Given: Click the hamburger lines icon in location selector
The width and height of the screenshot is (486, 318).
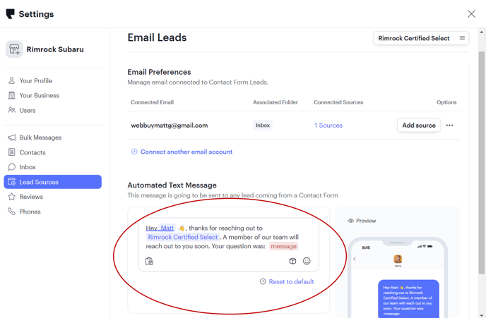Looking at the screenshot, I should tap(462, 38).
